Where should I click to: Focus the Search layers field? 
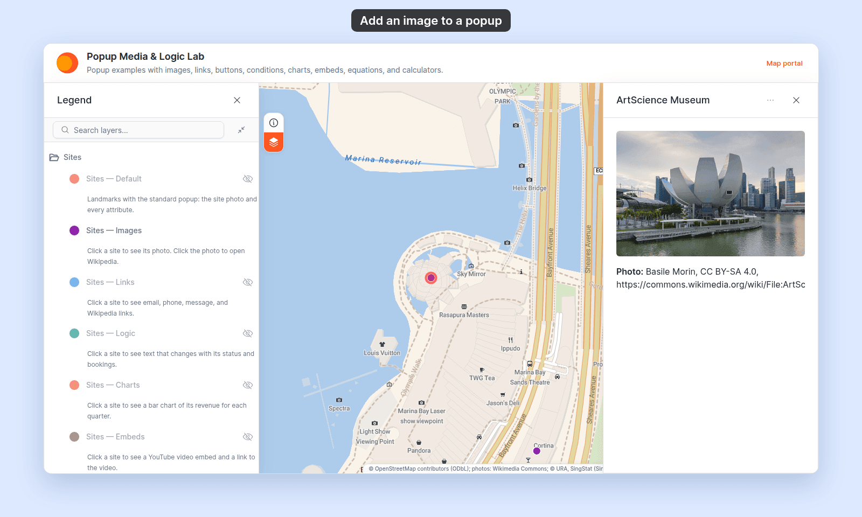138,130
